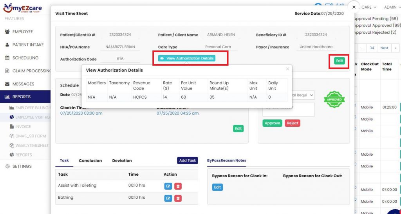The width and height of the screenshot is (401, 214).
Task: Click the 01:25:00 total time cell
Action: (390, 107)
